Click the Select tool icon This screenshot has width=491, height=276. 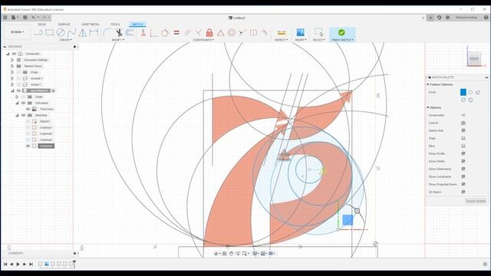point(319,32)
